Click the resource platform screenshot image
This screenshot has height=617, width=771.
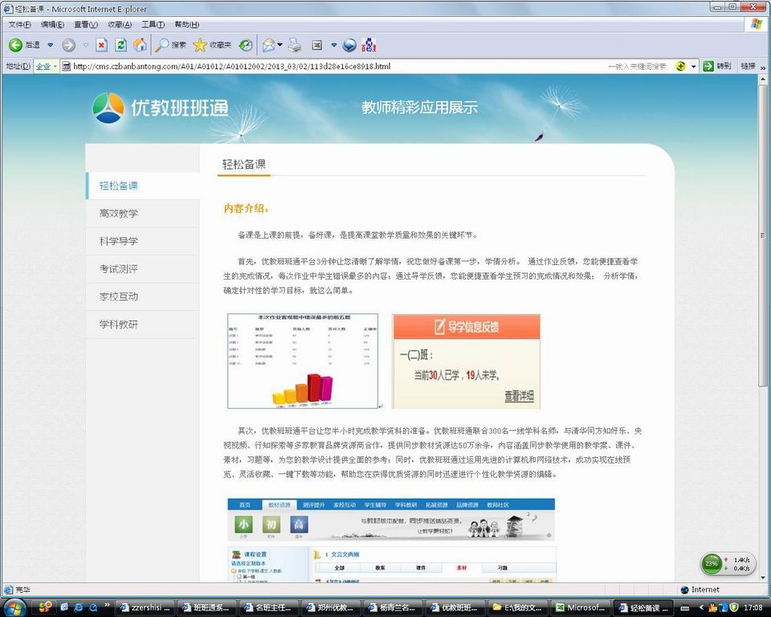pyautogui.click(x=391, y=540)
